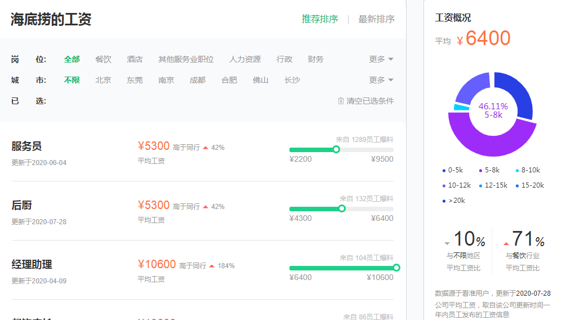Click the gray down triangle beside 10%

[x=447, y=243]
